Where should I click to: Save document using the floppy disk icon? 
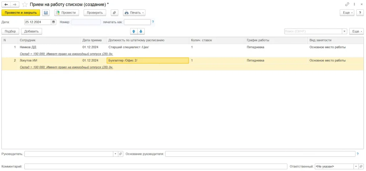(x=46, y=13)
